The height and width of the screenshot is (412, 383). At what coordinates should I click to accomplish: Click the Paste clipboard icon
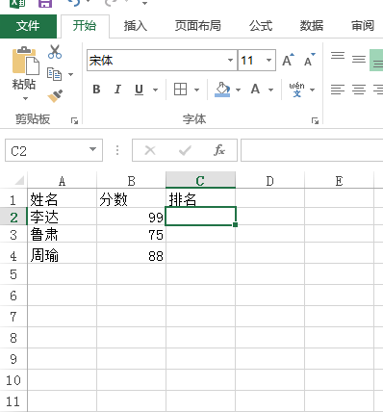point(25,61)
